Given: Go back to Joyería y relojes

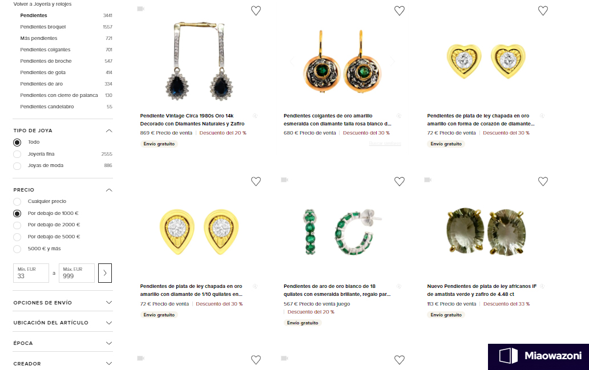Looking at the screenshot, I should tap(42, 4).
